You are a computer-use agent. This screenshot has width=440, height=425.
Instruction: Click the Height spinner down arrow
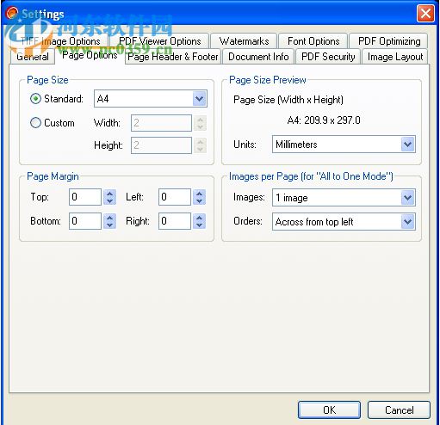(x=201, y=150)
